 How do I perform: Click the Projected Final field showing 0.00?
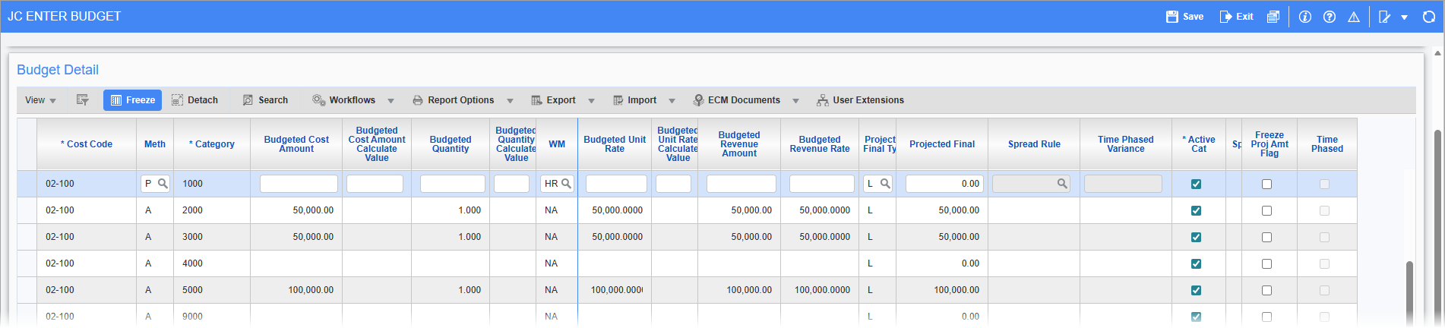coord(944,184)
